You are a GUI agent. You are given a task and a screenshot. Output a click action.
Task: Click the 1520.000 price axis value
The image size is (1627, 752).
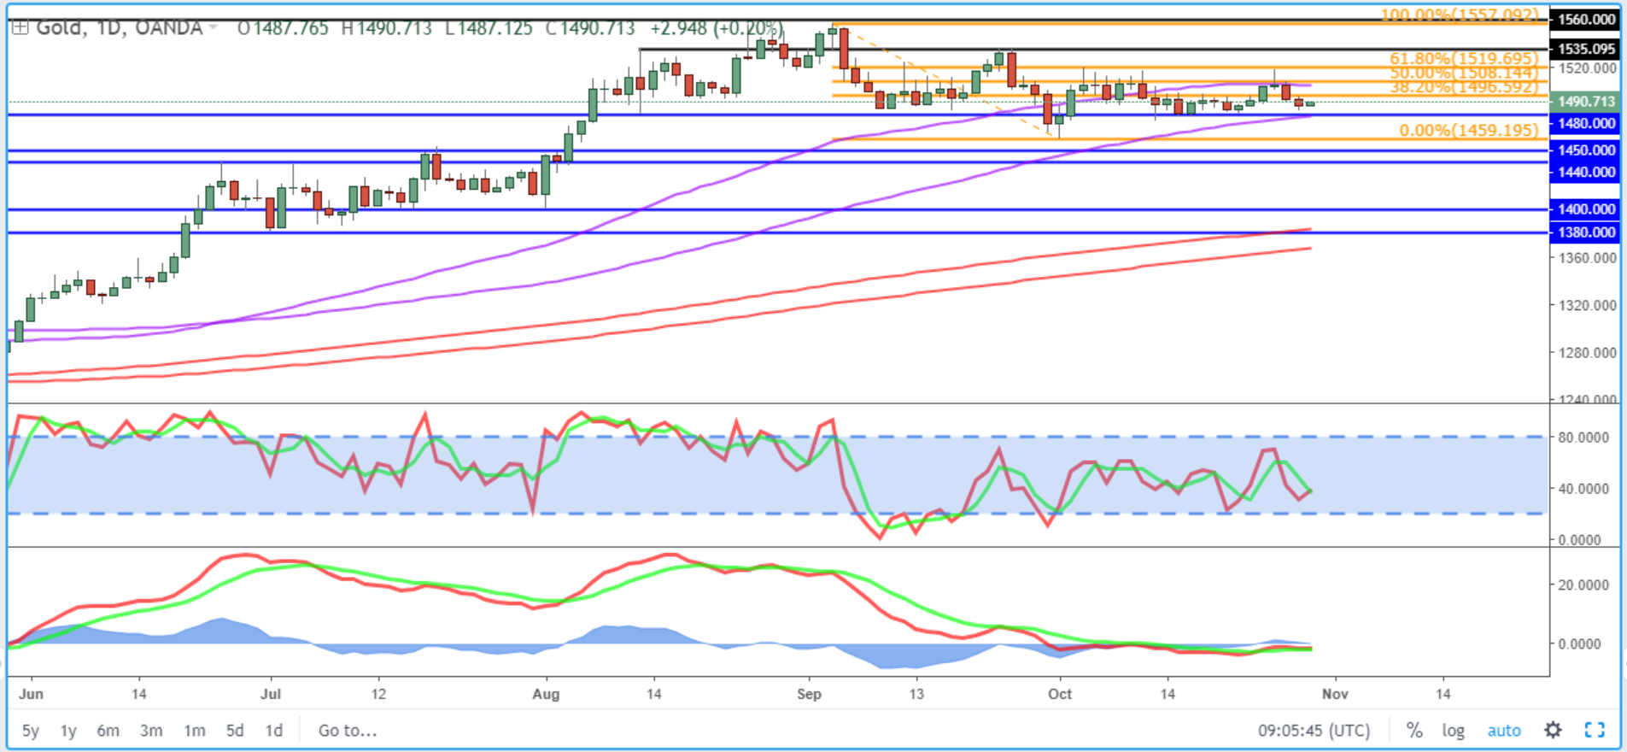[1587, 68]
